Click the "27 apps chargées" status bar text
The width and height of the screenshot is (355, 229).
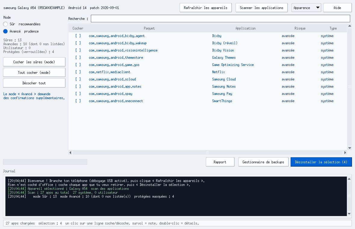(x=20, y=223)
